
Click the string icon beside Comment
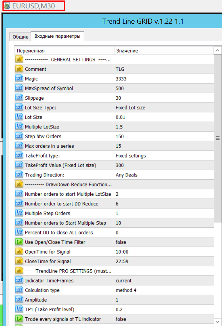point(19,69)
